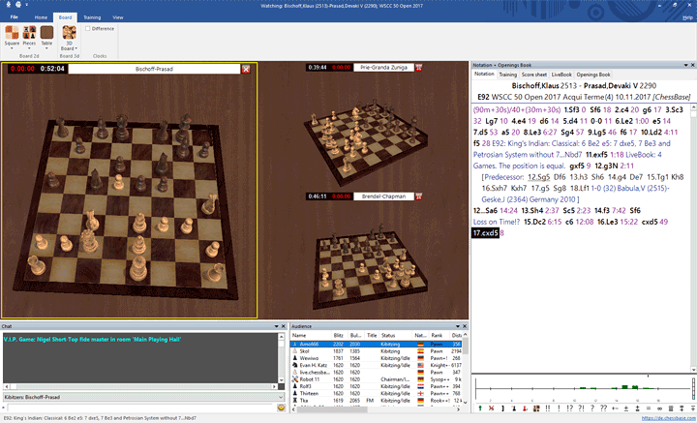
Task: Expand the Kibitzers: Bischoff-Prasad dropdown
Action: coord(280,396)
